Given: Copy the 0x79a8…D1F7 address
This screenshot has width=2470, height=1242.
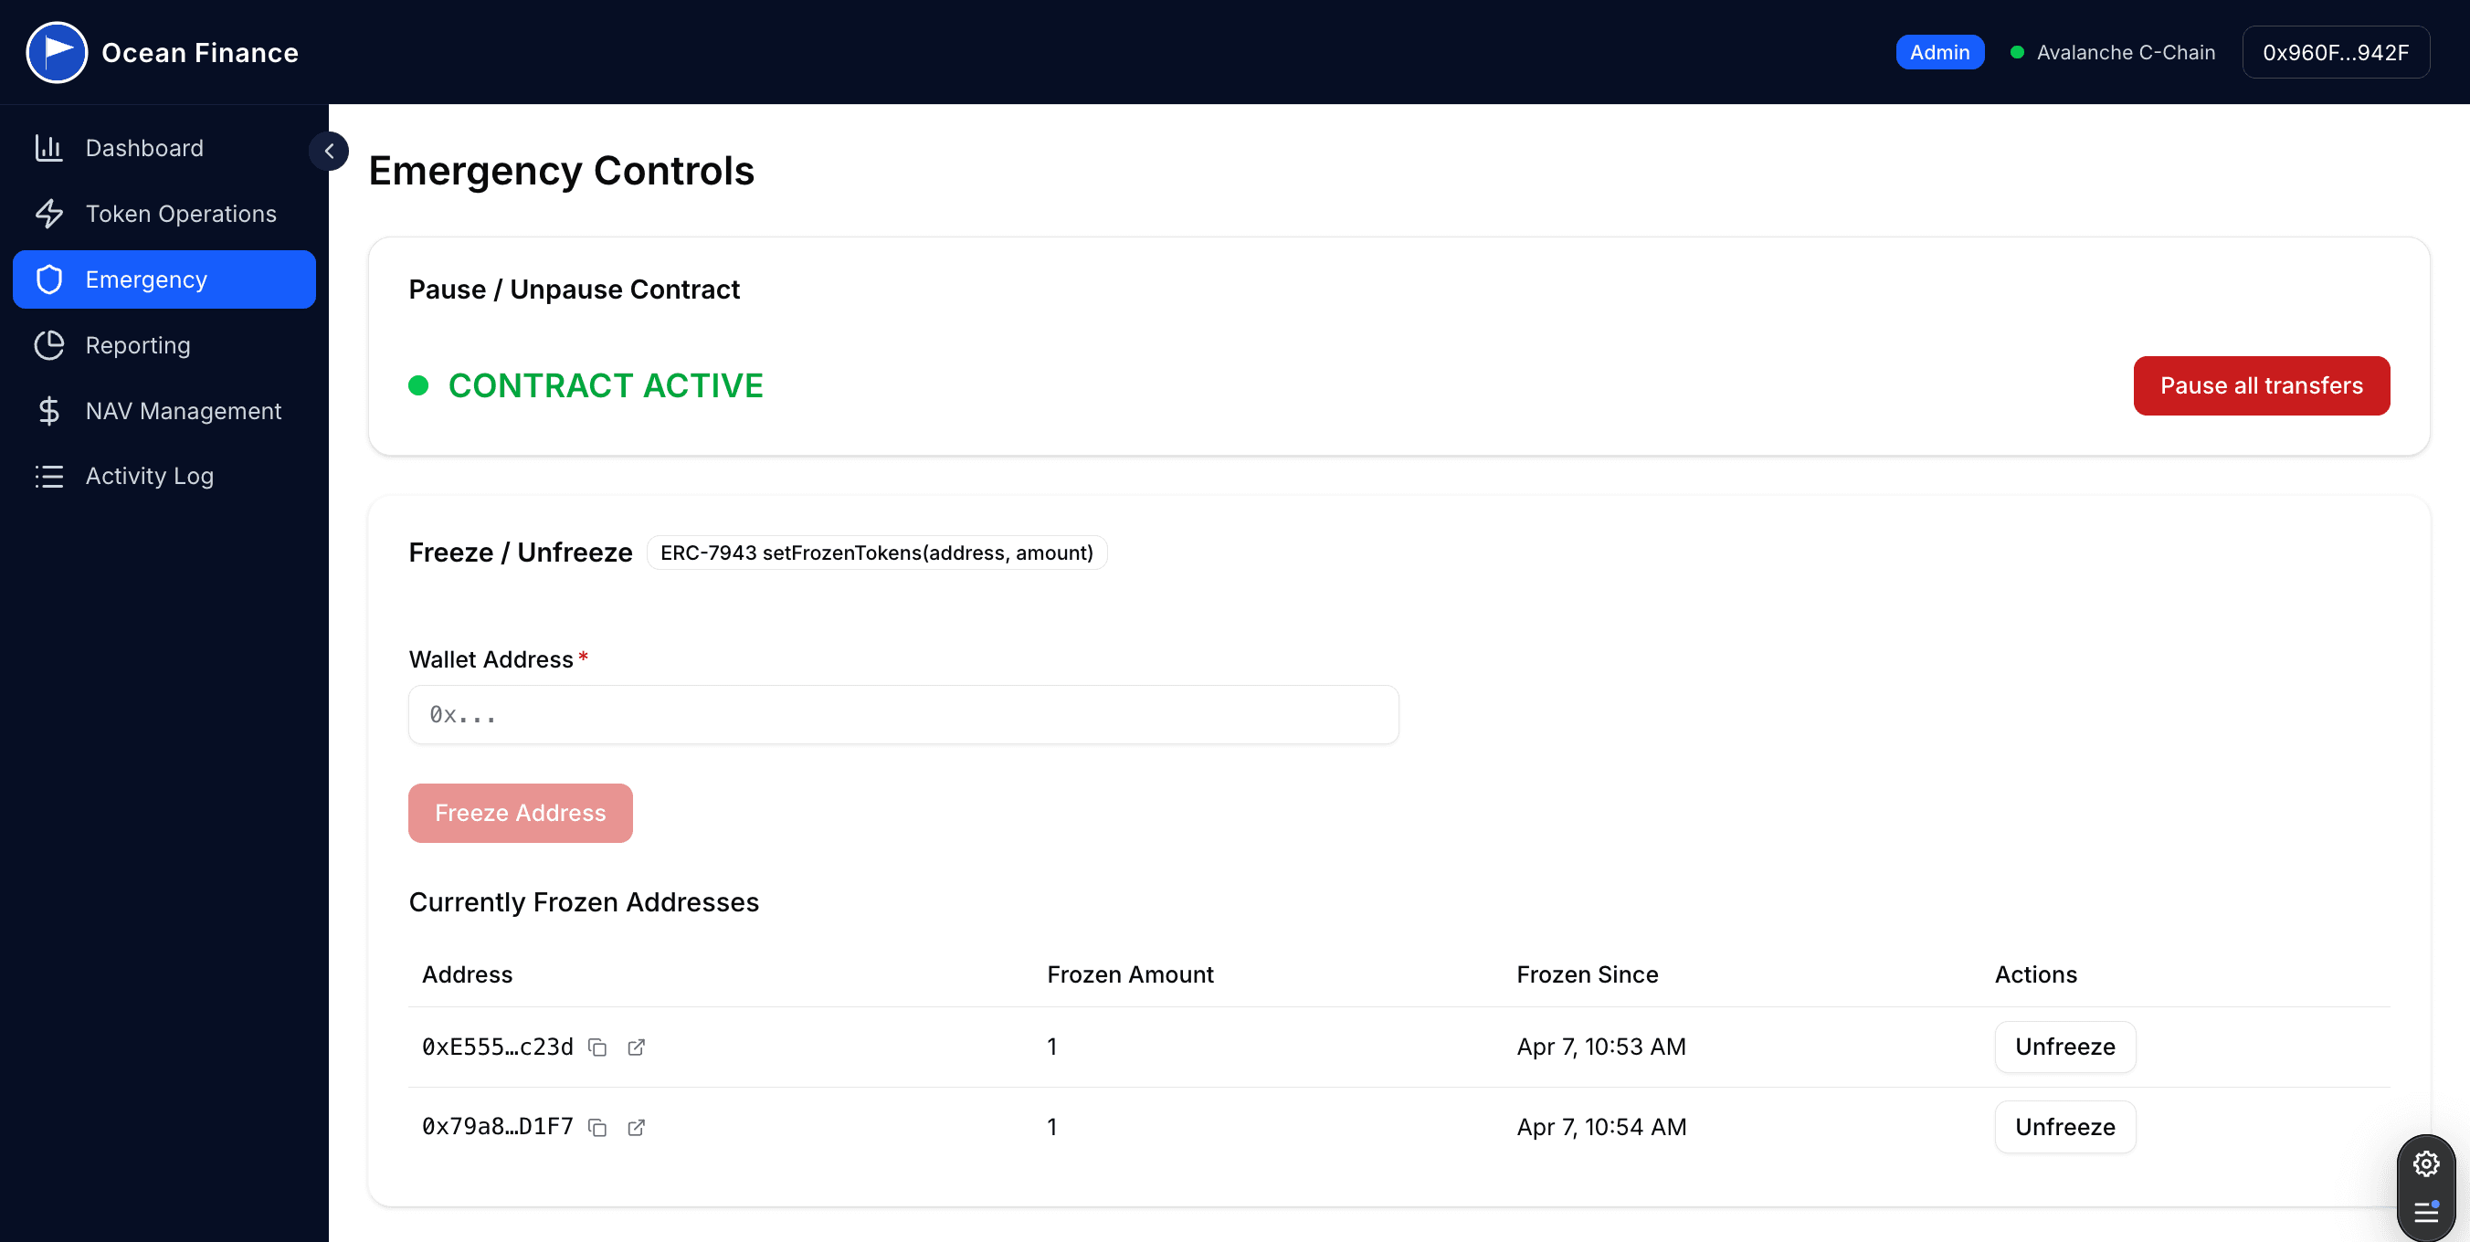Looking at the screenshot, I should [x=597, y=1127].
